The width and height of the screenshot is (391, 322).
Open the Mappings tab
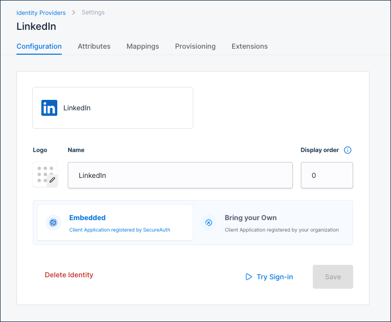[x=142, y=46]
